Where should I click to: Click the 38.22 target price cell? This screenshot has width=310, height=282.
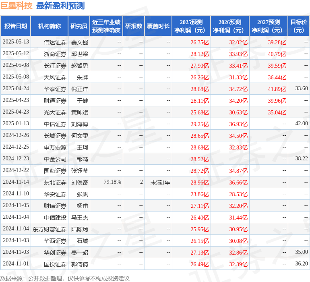(x=301, y=159)
